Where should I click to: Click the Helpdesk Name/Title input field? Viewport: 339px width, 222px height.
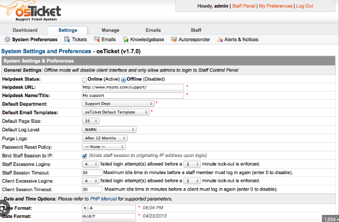(133, 95)
